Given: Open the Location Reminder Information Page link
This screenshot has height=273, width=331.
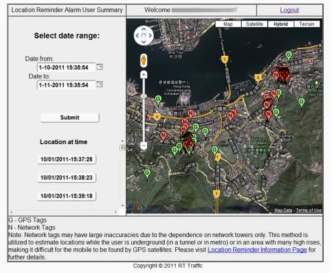Looking at the screenshot, I should coord(257,250).
